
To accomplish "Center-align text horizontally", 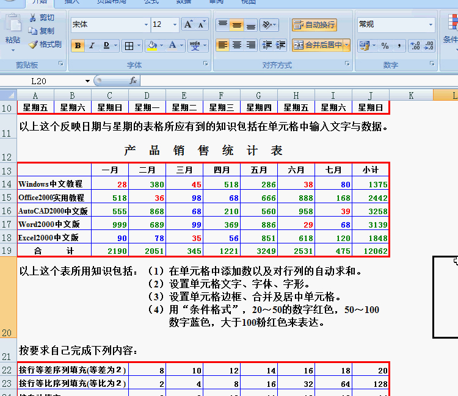I will click(236, 45).
